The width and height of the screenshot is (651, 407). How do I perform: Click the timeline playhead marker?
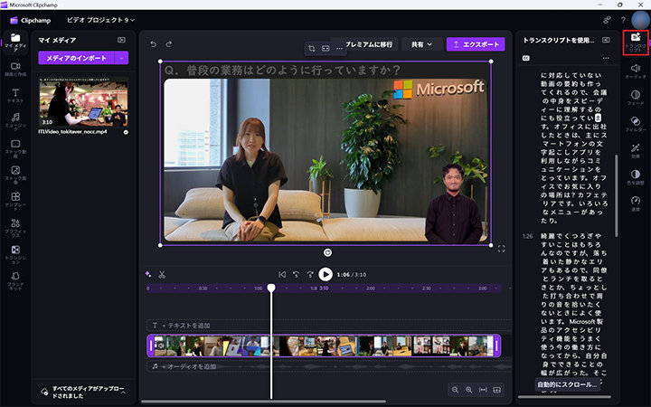pyautogui.click(x=271, y=288)
